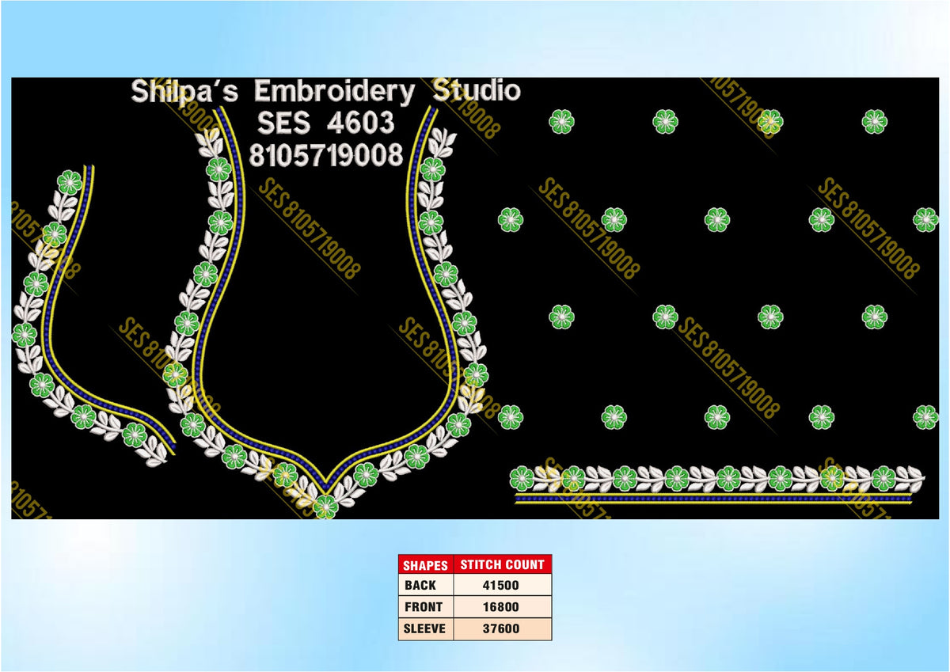
Task: Select the design code "SES 4603"
Action: tap(325, 123)
